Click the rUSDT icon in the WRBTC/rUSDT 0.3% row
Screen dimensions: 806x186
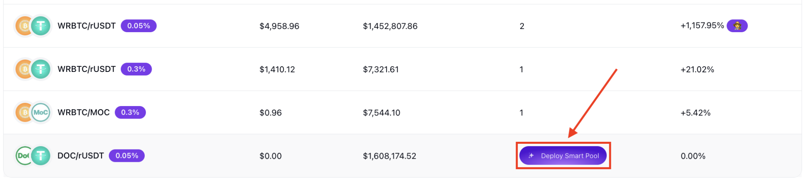(x=41, y=69)
